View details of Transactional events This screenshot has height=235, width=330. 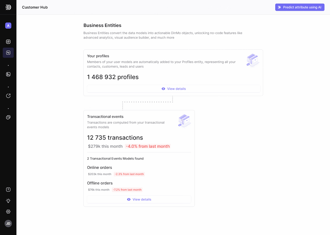point(139,199)
